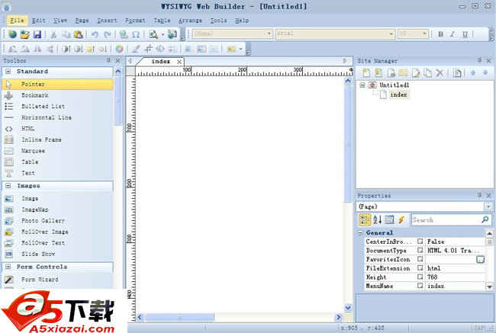Click the Properties Search field
This screenshot has width=496, height=333.
click(x=451, y=219)
